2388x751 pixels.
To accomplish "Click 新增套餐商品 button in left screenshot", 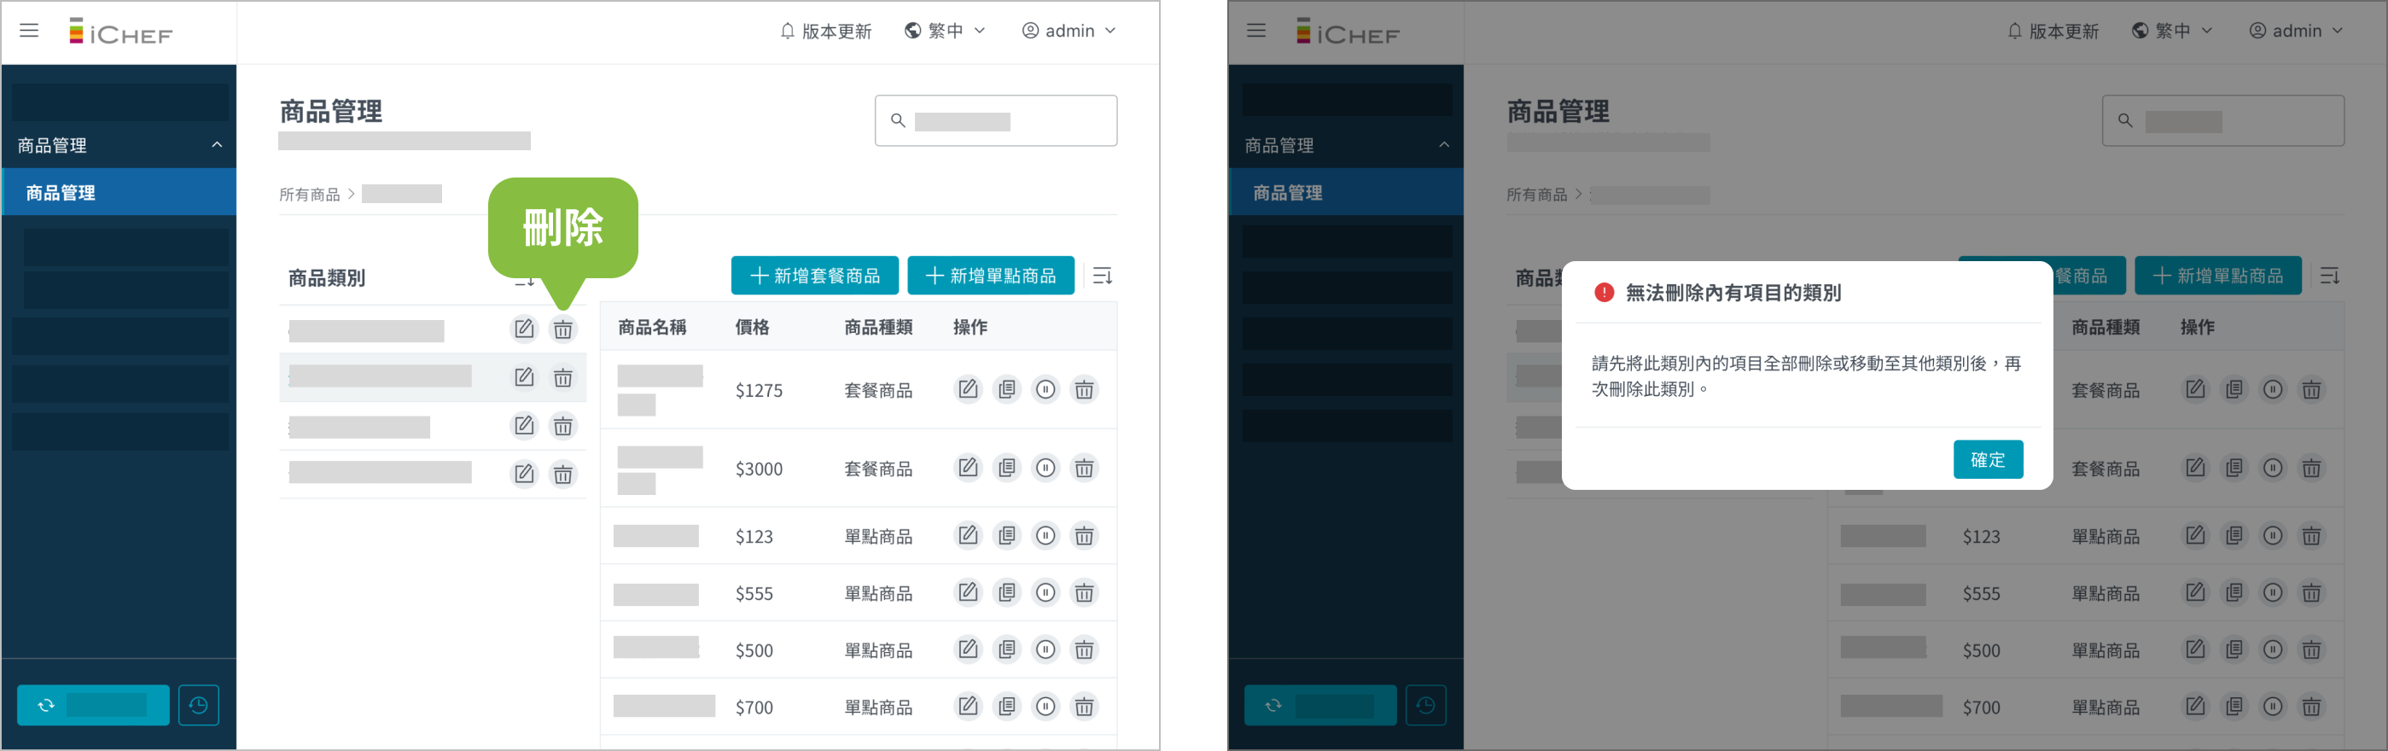I will point(814,277).
